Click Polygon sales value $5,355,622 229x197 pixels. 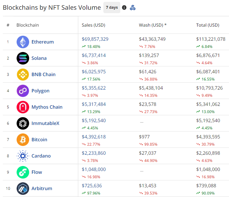point(94,88)
